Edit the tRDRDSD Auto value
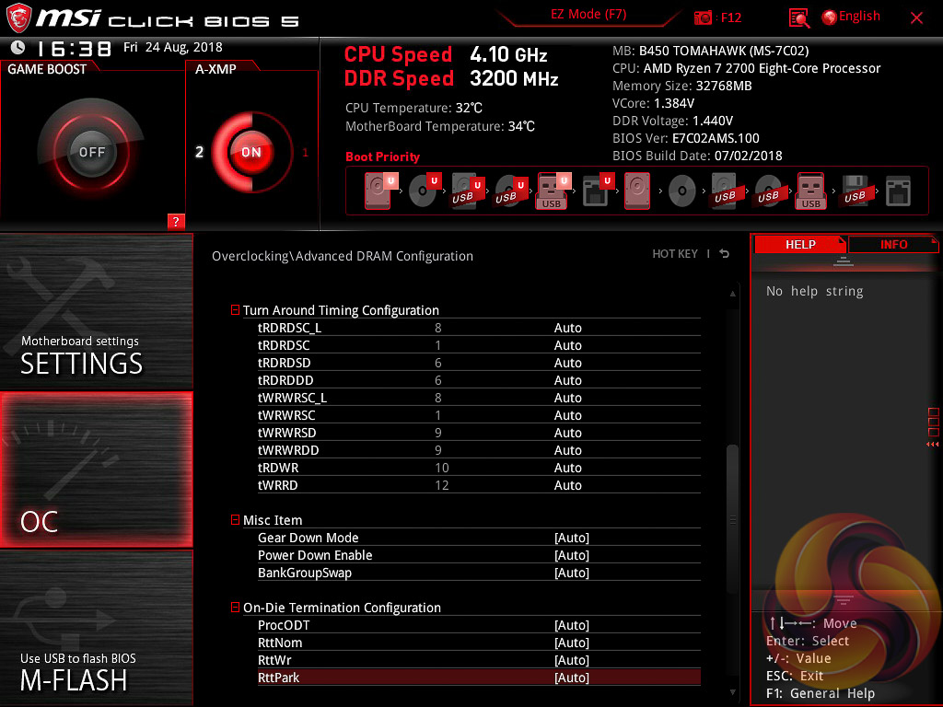 pyautogui.click(x=567, y=363)
